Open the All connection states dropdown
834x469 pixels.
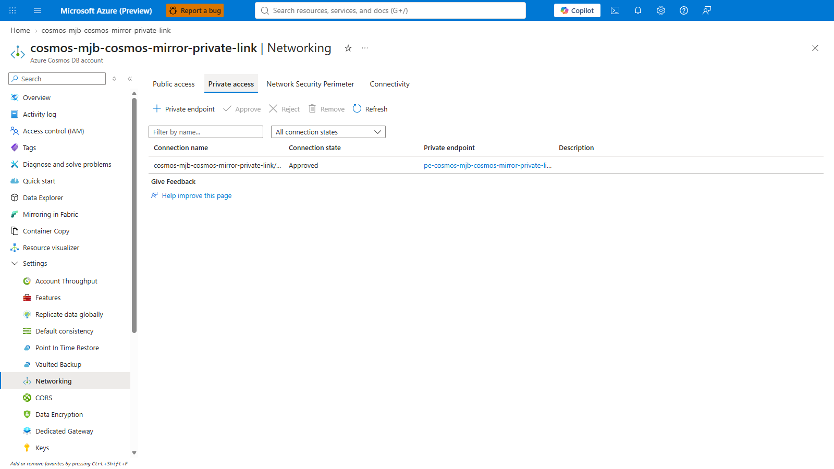click(x=328, y=132)
